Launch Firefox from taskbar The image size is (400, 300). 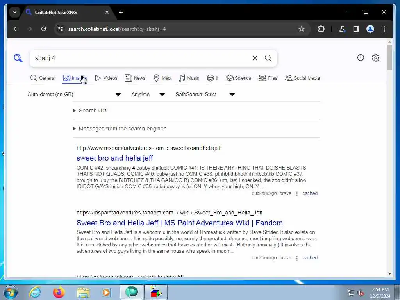coord(59,292)
